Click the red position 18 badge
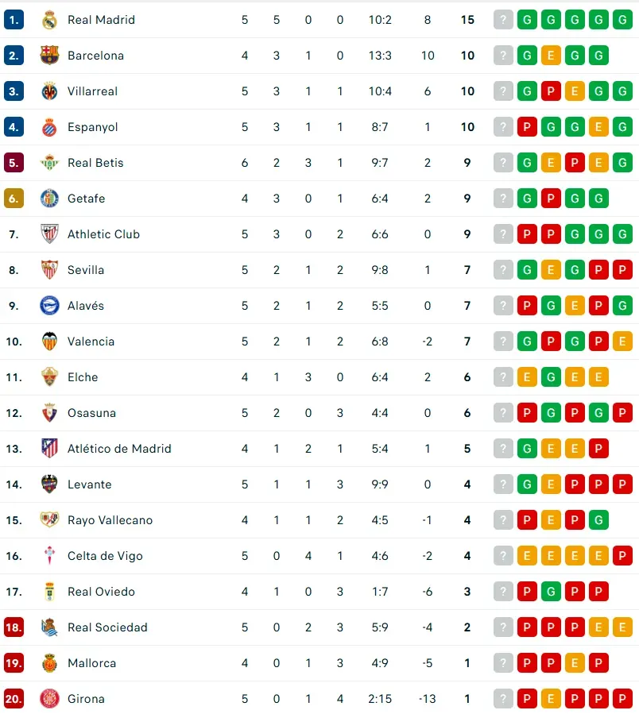The image size is (639, 714). pos(14,627)
